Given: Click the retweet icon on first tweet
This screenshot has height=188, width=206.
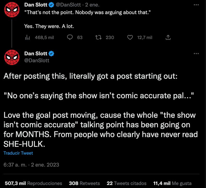Looking at the screenshot, I should (x=98, y=37).
